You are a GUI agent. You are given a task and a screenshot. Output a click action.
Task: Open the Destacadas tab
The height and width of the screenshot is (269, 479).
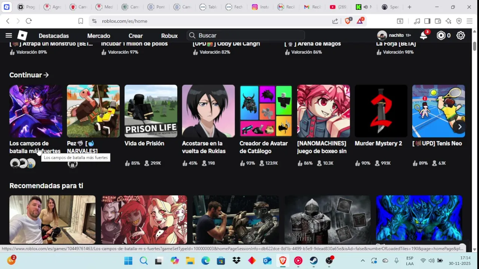tap(54, 36)
